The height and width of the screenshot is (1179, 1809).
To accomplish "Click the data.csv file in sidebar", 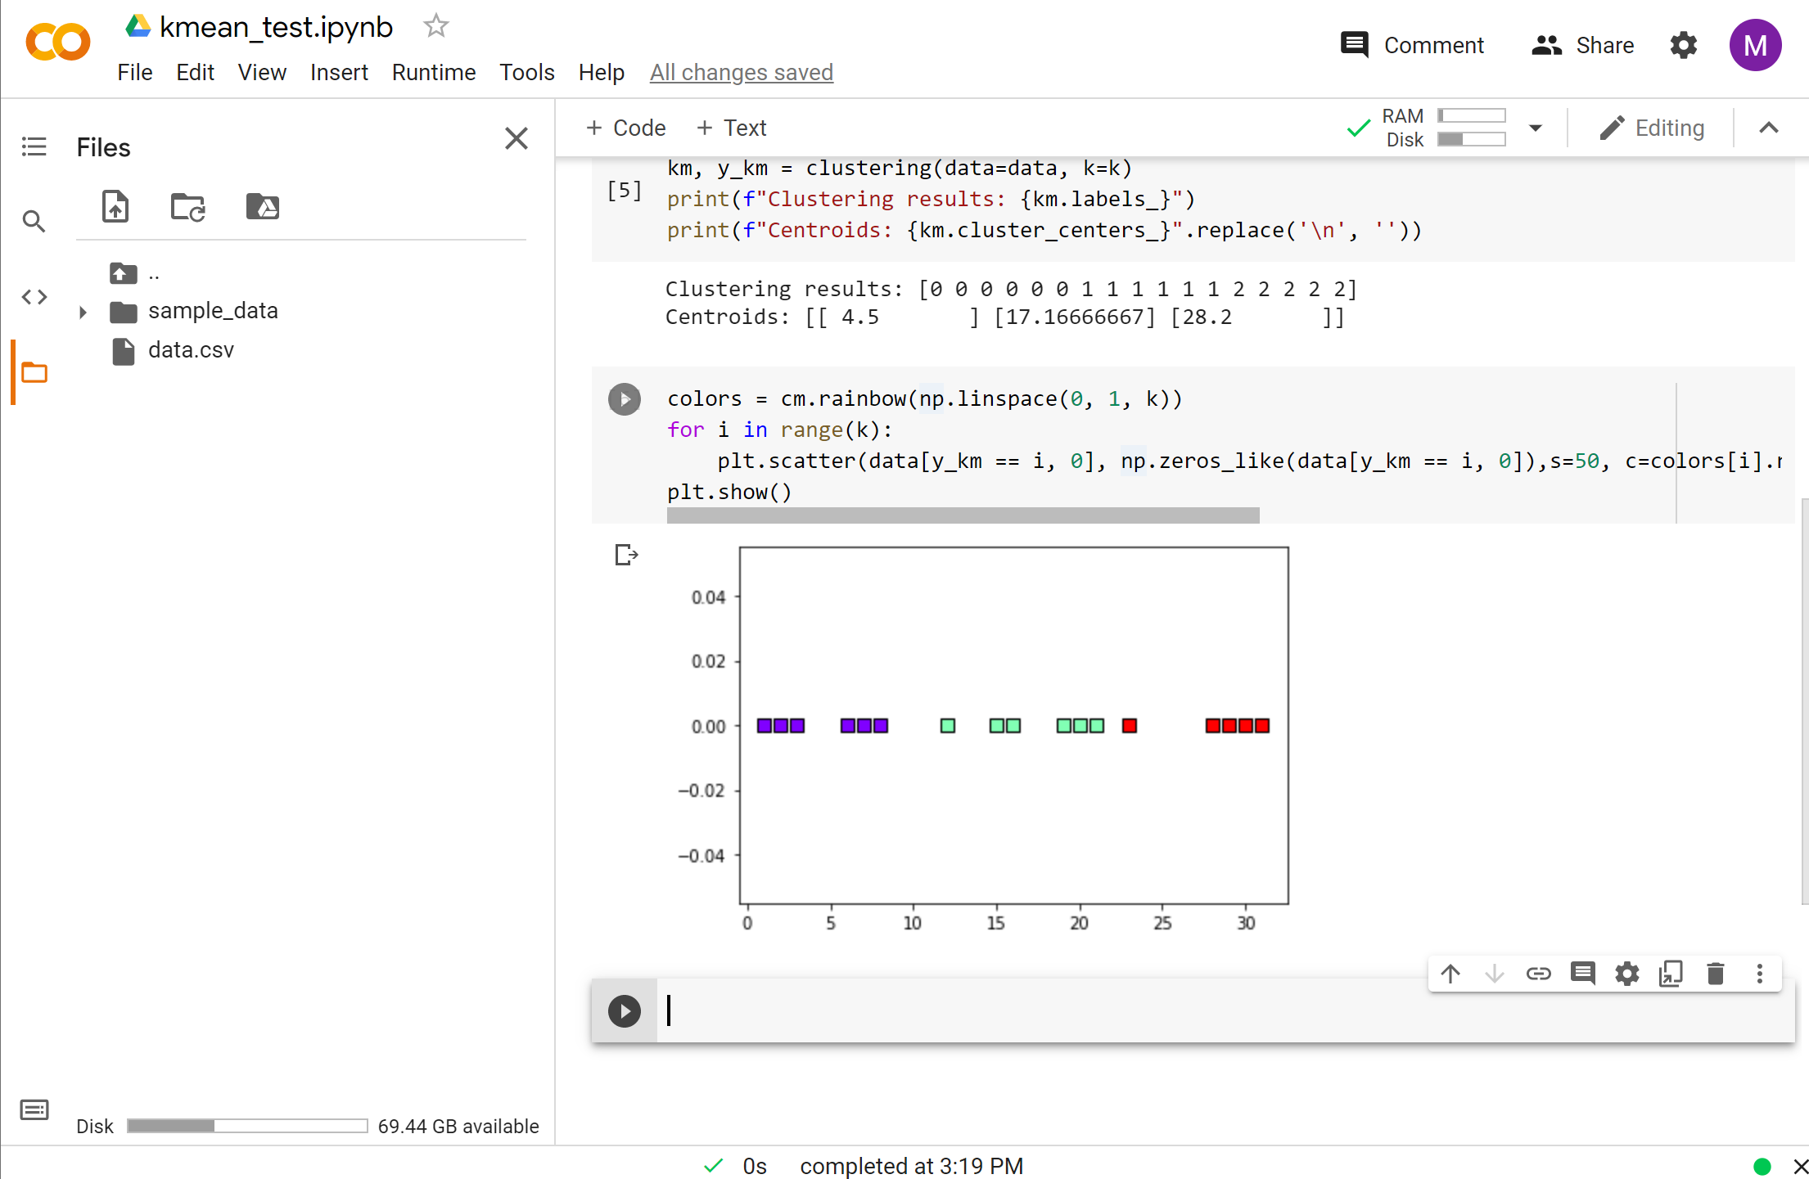I will 188,349.
